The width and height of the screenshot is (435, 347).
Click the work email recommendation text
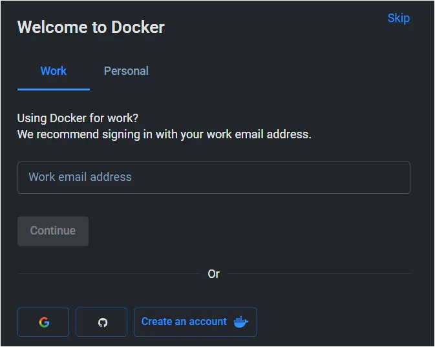coord(164,134)
